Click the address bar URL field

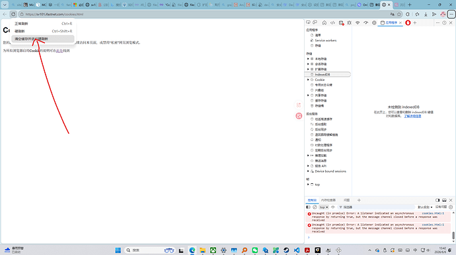pyautogui.click(x=204, y=14)
